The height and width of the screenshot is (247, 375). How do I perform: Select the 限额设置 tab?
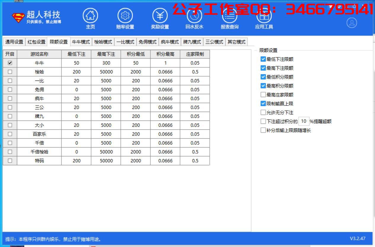(x=59, y=42)
